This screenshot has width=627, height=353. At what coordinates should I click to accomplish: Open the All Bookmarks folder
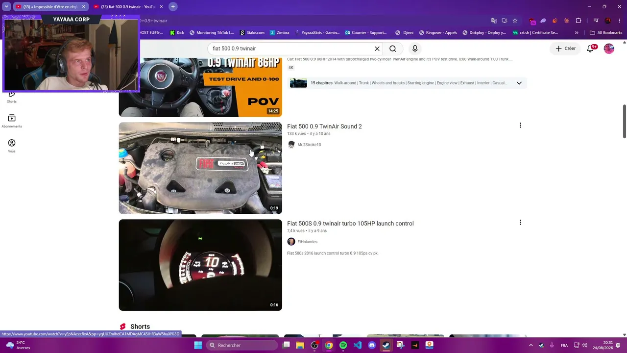click(x=606, y=33)
